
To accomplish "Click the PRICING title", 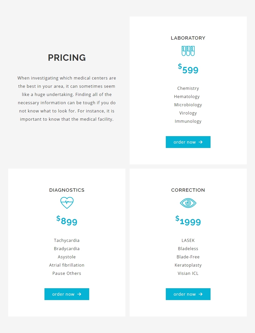I will 67,58.
